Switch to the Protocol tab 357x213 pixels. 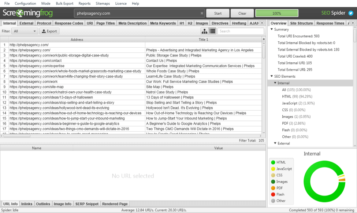44,23
